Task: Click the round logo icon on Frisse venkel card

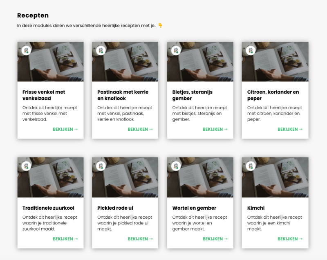Action: 26,50
